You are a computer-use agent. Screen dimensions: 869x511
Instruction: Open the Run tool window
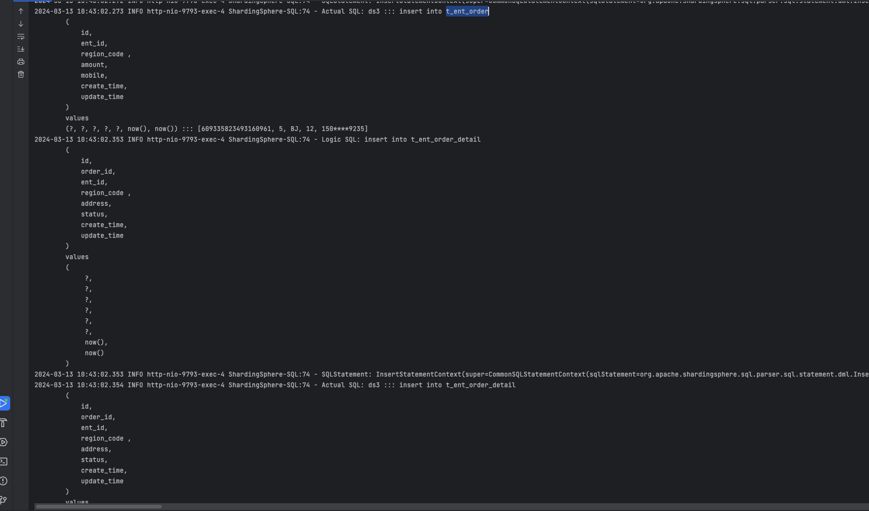coord(4,403)
